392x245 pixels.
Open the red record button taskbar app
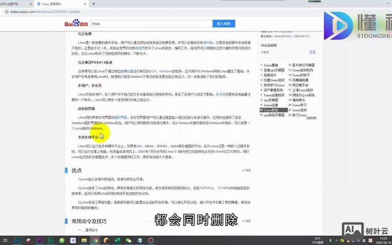[x=151, y=241]
